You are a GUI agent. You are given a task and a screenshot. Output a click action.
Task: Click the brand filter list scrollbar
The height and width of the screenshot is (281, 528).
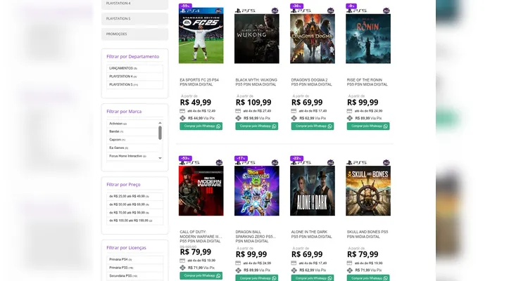160,132
